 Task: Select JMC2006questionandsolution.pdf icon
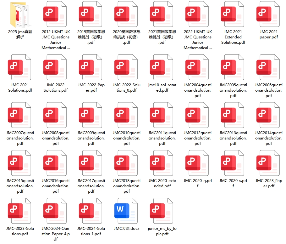(268, 67)
